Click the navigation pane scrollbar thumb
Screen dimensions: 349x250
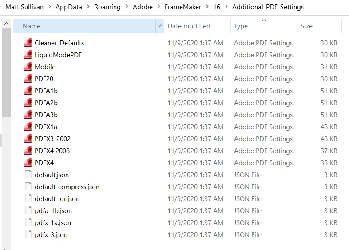coord(7,72)
